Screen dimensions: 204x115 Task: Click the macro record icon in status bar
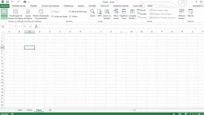(x=12, y=114)
